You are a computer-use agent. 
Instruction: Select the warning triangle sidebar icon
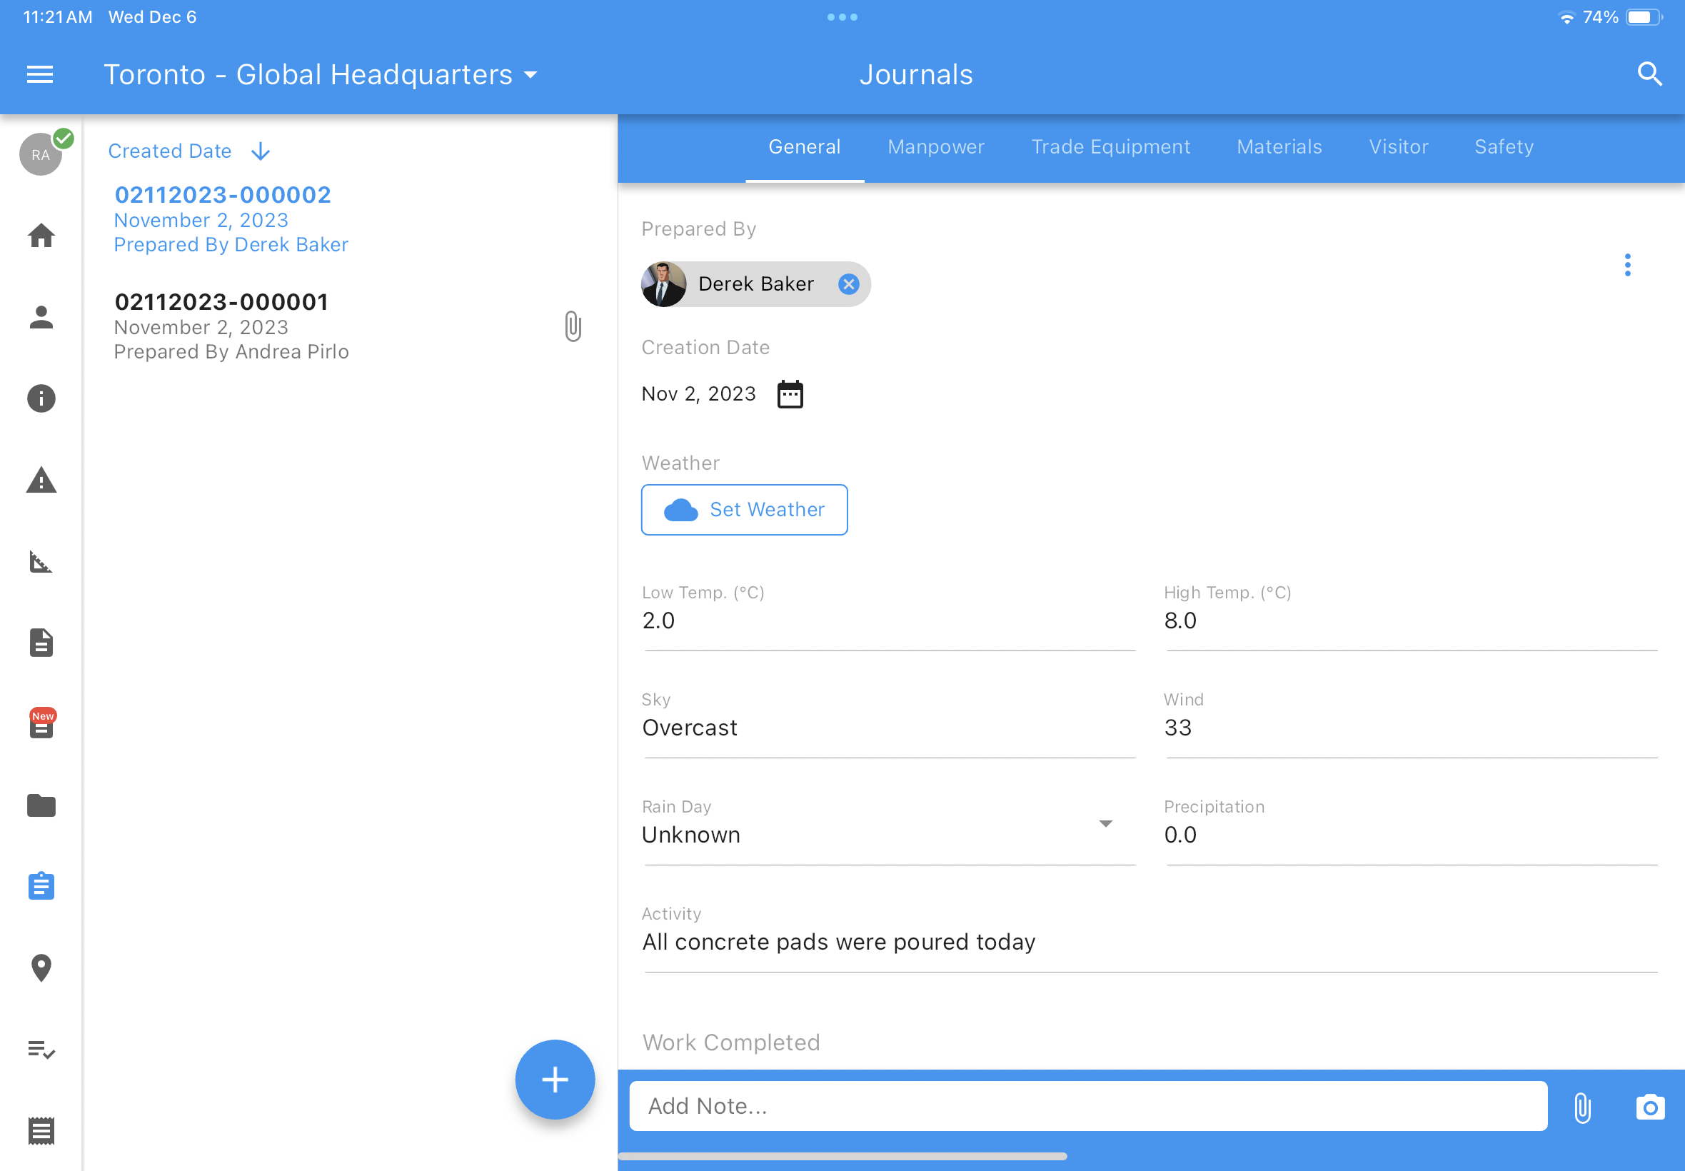(41, 481)
